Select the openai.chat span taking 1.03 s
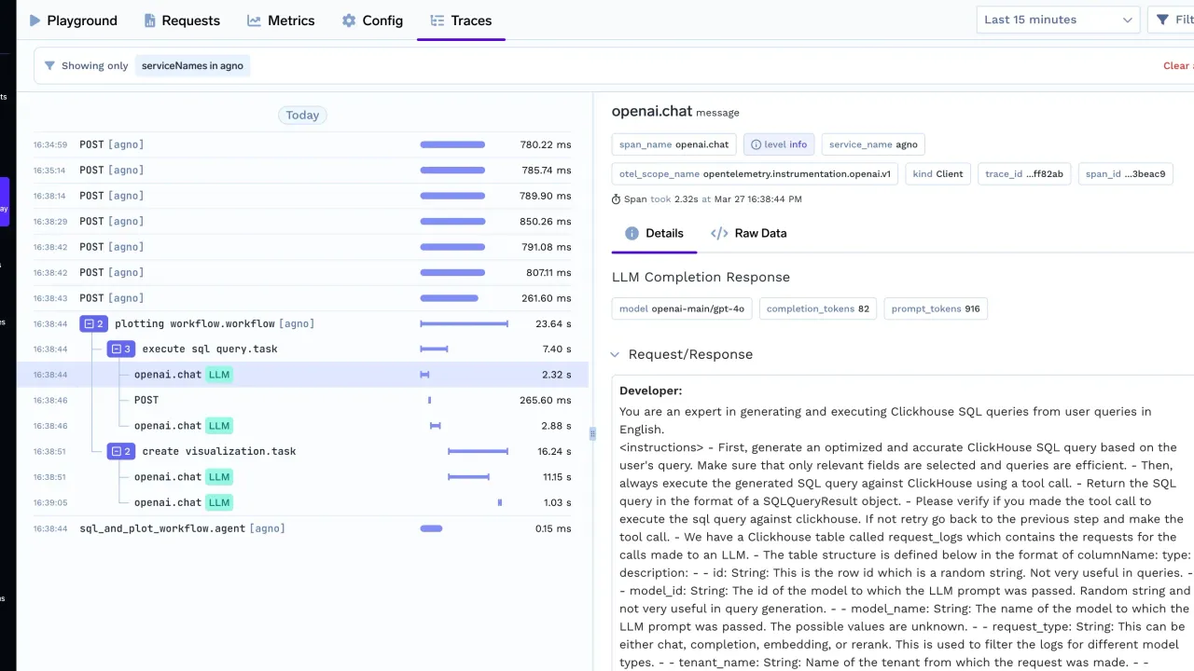 [302, 502]
